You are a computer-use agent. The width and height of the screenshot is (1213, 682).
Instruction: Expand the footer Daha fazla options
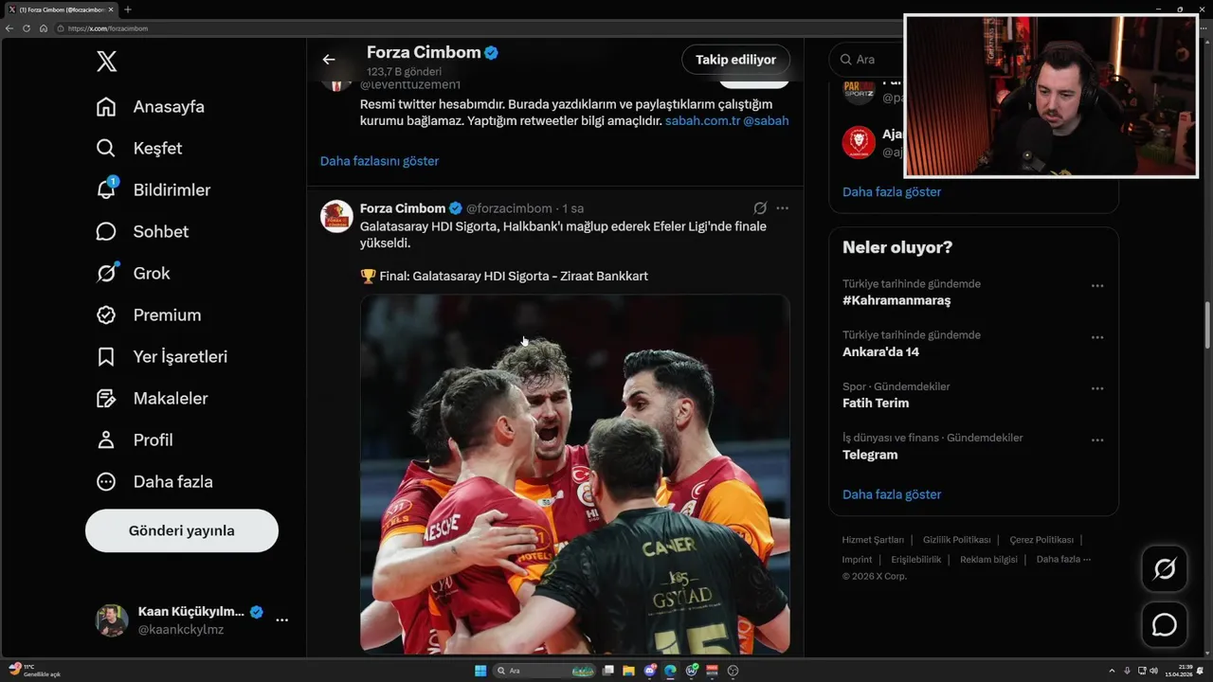[1063, 559]
